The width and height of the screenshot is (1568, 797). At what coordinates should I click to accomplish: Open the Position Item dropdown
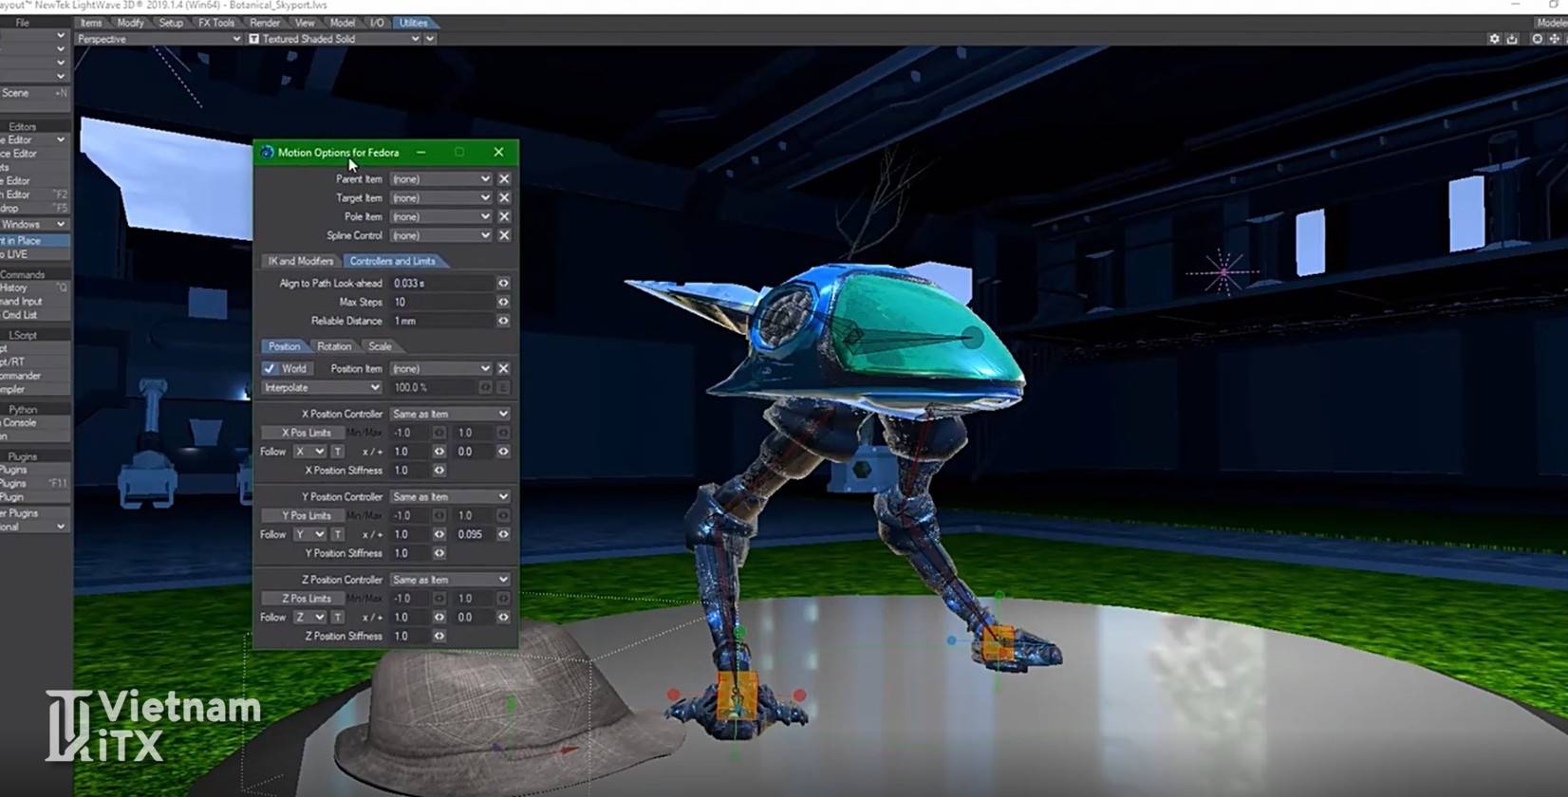coord(440,368)
